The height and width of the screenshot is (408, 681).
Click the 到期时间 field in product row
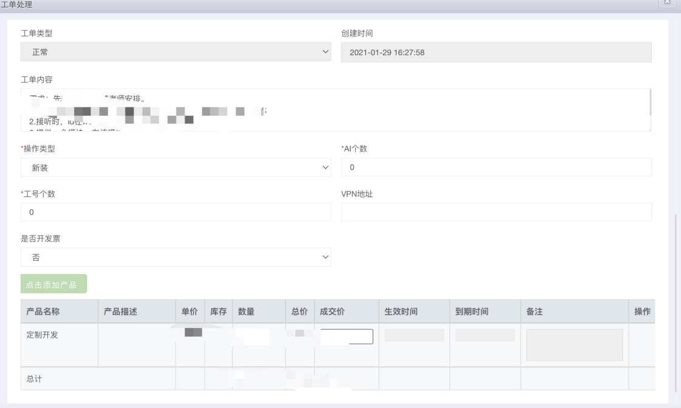[485, 335]
